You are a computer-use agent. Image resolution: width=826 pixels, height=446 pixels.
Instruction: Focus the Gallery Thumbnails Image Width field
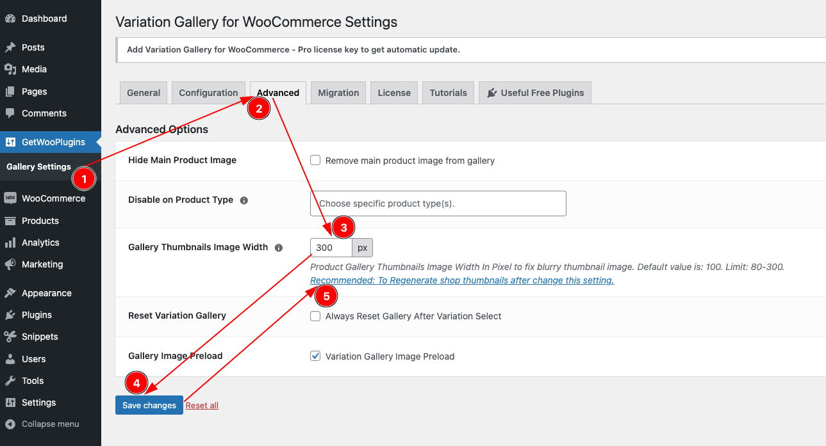point(331,248)
